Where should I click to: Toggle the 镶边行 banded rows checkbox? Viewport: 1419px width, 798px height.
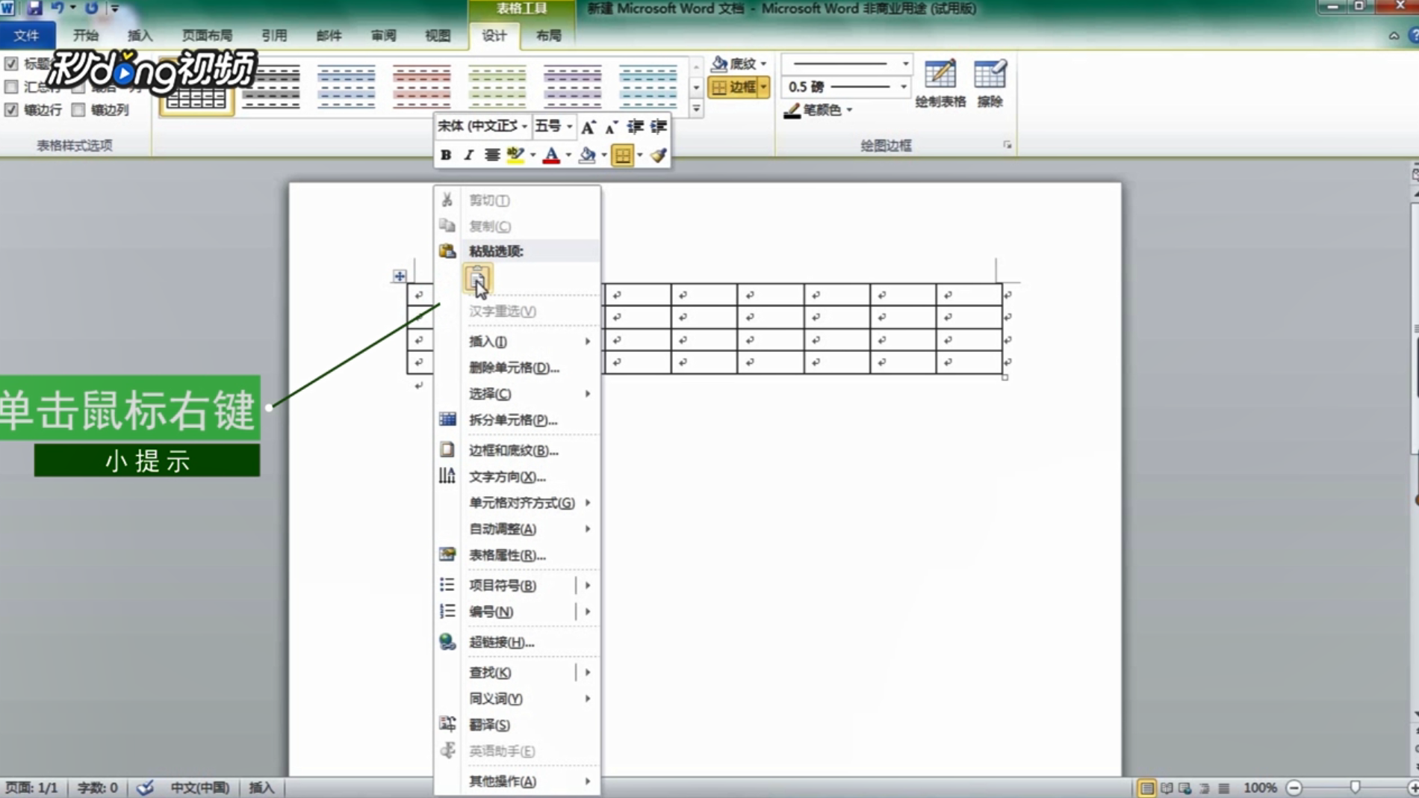tap(11, 110)
